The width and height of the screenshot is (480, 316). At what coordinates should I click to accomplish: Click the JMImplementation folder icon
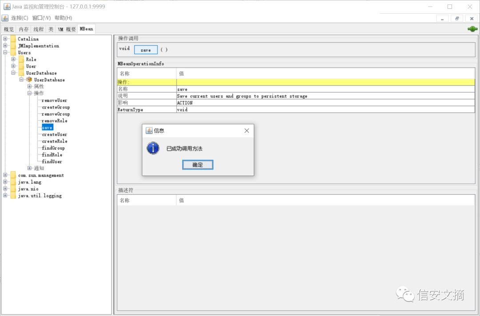click(13, 46)
